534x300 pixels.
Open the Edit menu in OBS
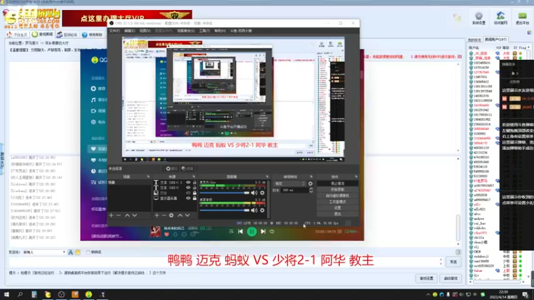tap(129, 31)
